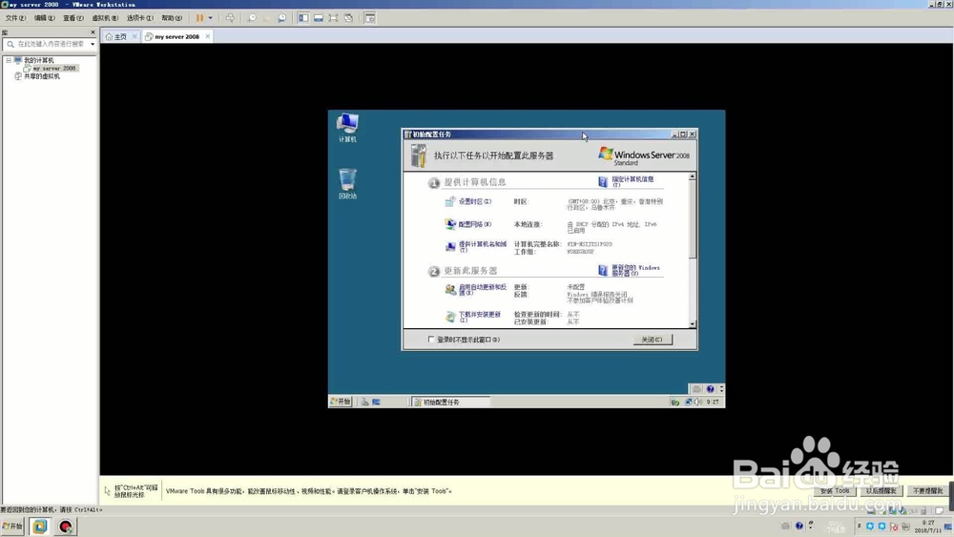954x537 pixels.
Task: Click the 提供计算机名和域 link
Action: coord(482,246)
